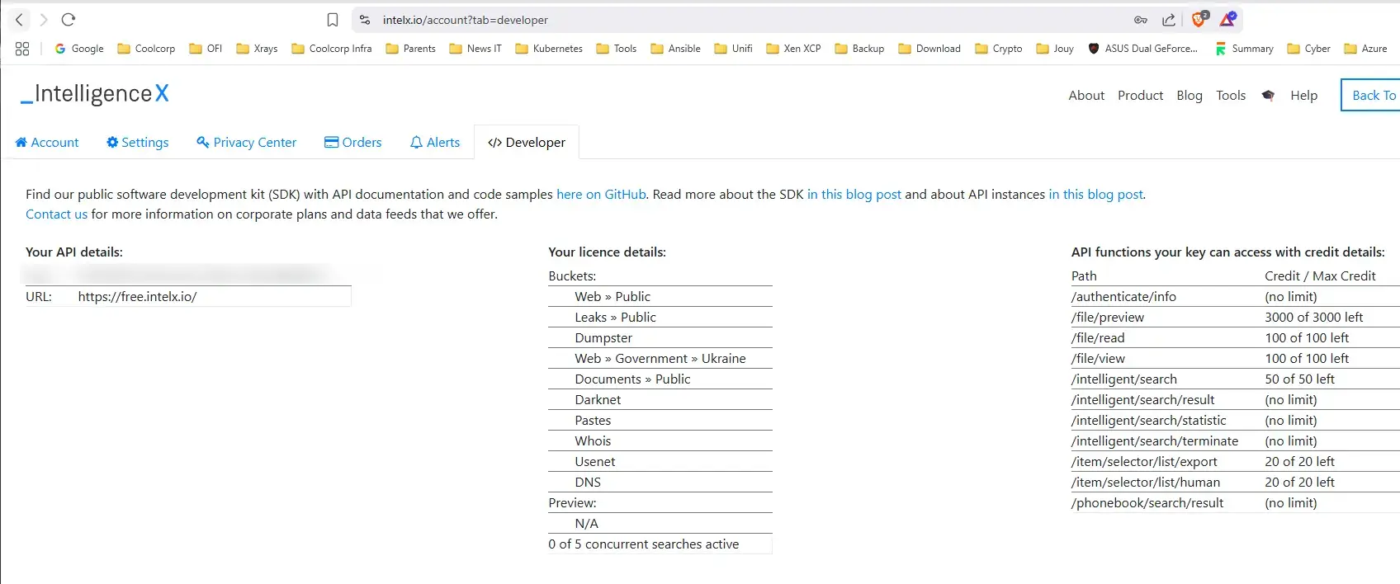Open the Product menu item
This screenshot has height=584, width=1400.
[x=1140, y=96]
